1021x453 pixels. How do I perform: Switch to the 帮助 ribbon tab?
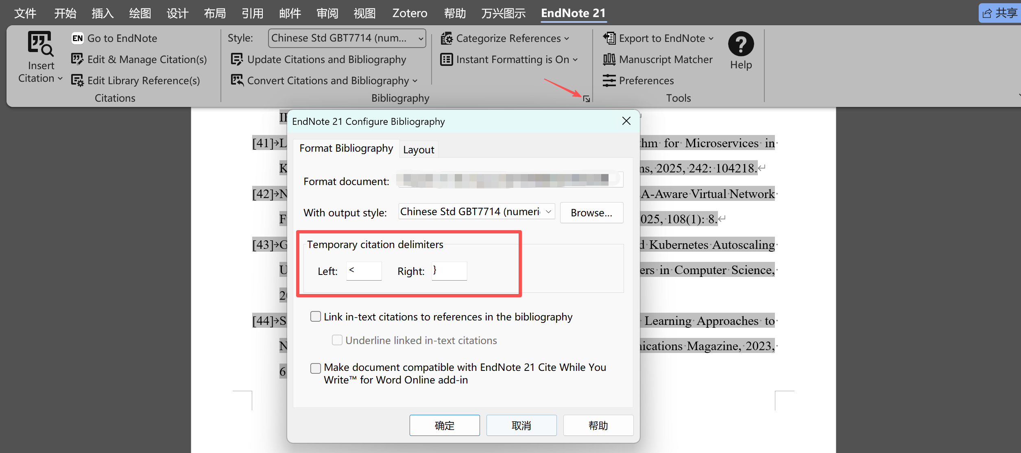(x=455, y=13)
